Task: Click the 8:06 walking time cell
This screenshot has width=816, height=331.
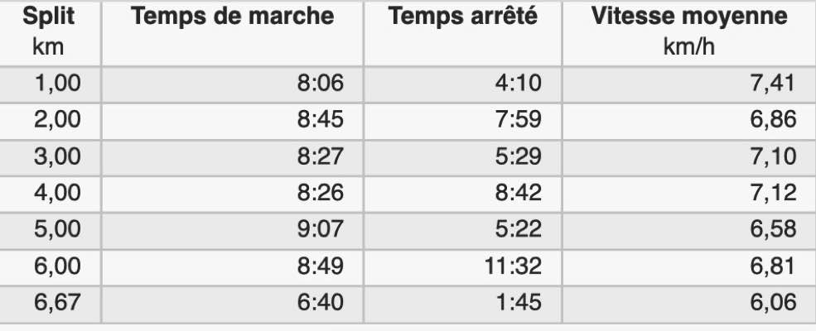Action: click(233, 84)
